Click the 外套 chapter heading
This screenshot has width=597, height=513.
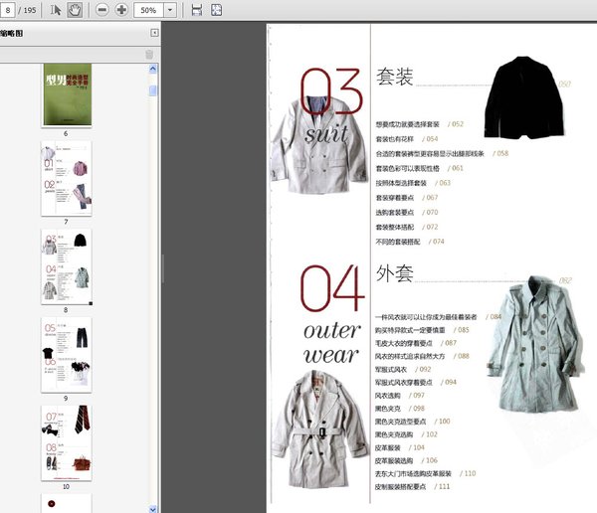point(394,273)
